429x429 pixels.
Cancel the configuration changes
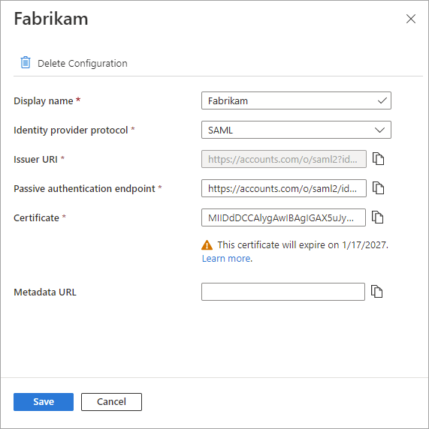[111, 402]
